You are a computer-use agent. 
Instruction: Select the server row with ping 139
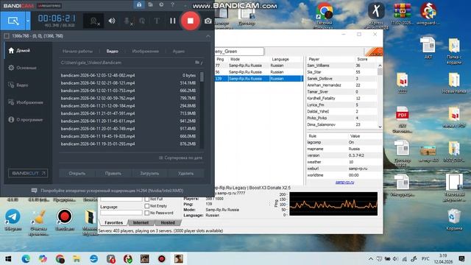[259, 79]
